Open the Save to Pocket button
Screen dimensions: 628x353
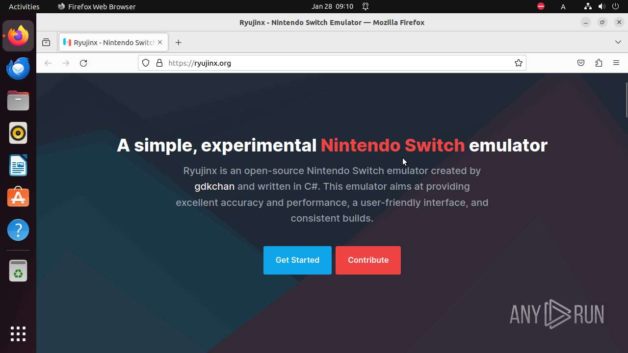(x=581, y=63)
